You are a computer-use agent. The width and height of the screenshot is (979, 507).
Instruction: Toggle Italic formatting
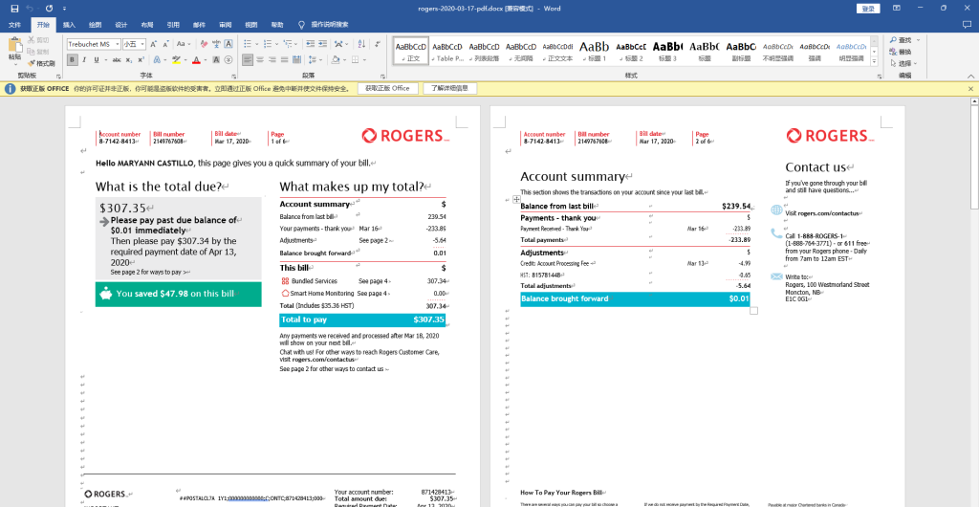point(84,59)
